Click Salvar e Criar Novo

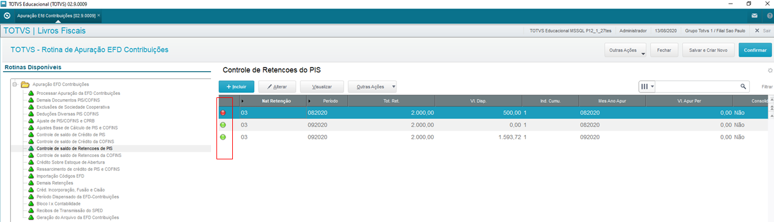point(708,50)
